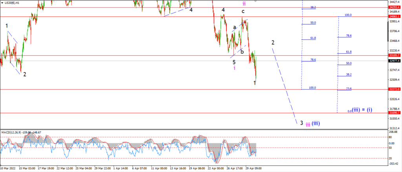Click the pink iii wave label
The height and width of the screenshot is (172, 402).
point(308,131)
